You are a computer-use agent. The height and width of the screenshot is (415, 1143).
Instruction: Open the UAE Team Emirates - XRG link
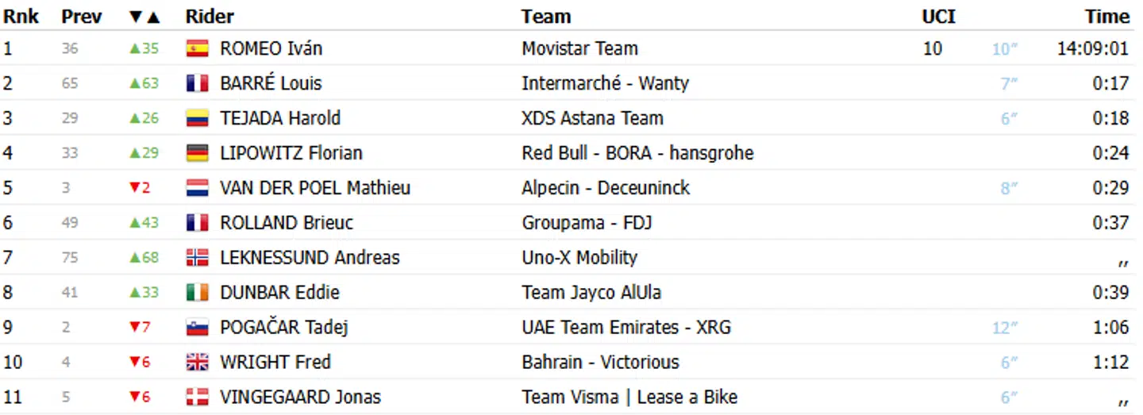pos(626,328)
